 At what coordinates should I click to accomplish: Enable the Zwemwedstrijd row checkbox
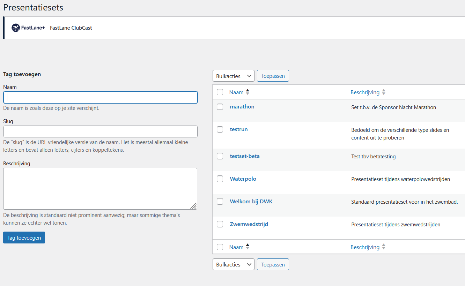220,224
